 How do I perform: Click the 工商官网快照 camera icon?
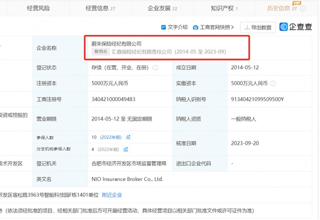pyautogui.click(x=195, y=27)
